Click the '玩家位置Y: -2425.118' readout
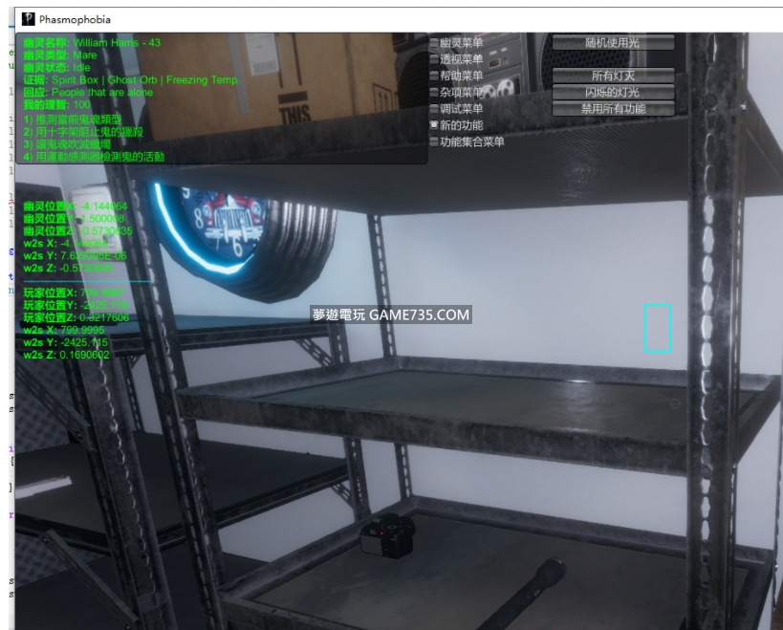Image resolution: width=783 pixels, height=630 pixels. (x=76, y=306)
